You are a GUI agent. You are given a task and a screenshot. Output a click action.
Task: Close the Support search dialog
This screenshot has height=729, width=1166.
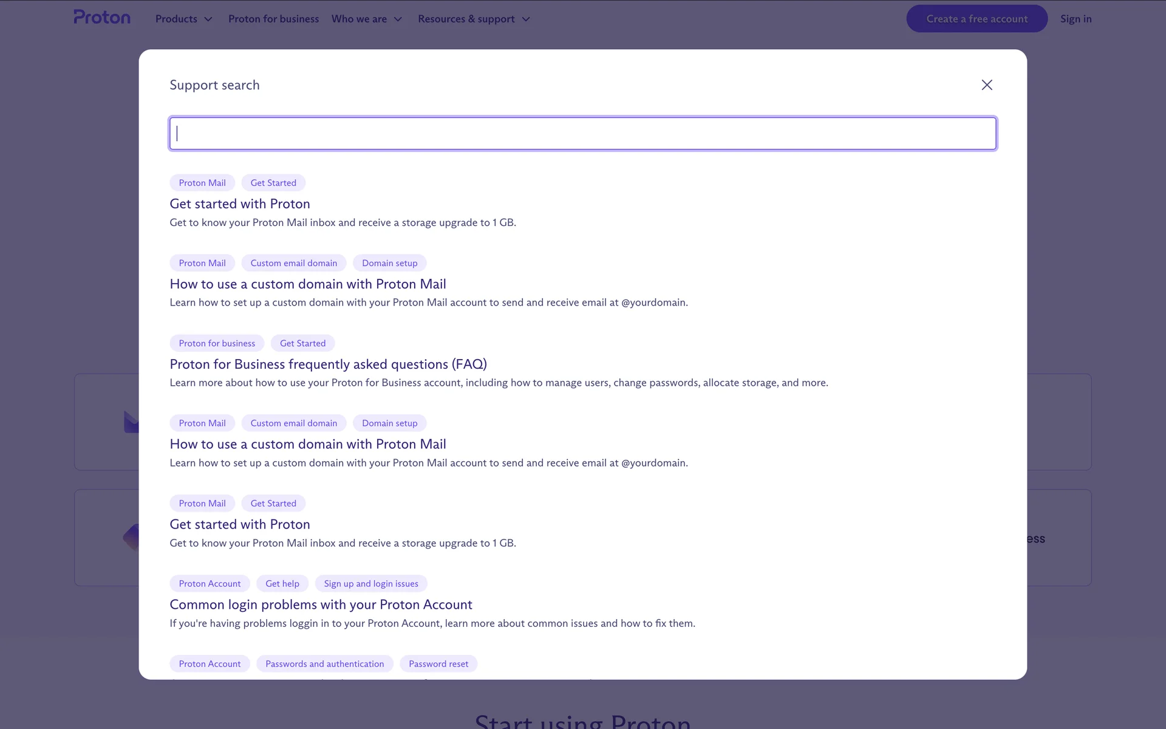coord(987,85)
